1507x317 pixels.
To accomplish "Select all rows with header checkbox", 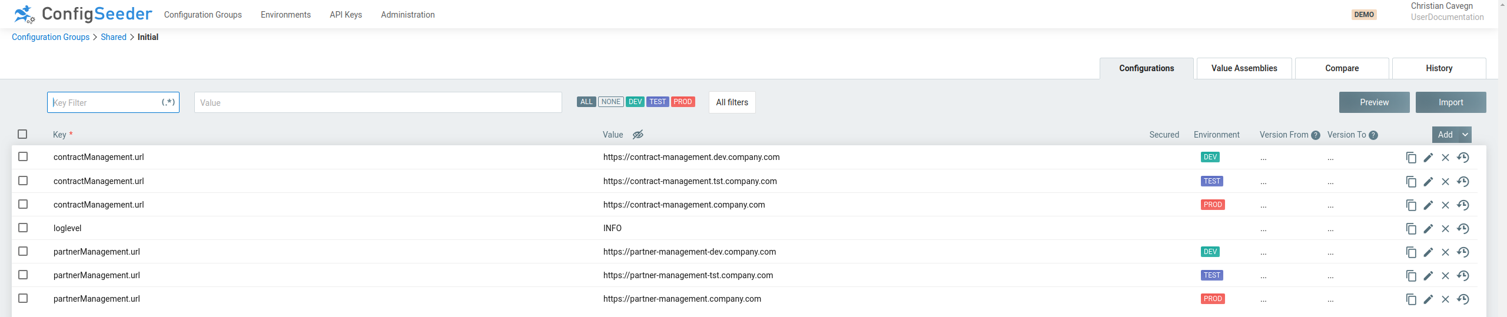I will pos(22,134).
